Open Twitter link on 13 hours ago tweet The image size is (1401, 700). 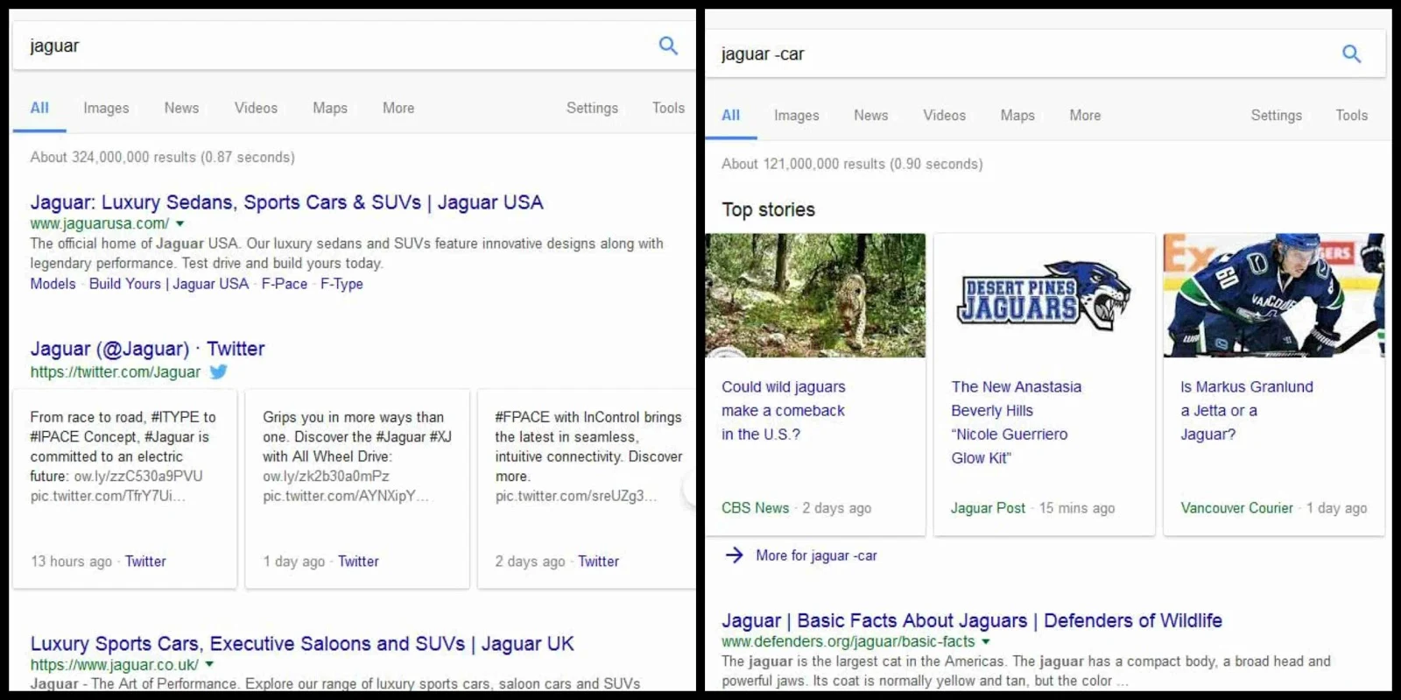pos(145,562)
